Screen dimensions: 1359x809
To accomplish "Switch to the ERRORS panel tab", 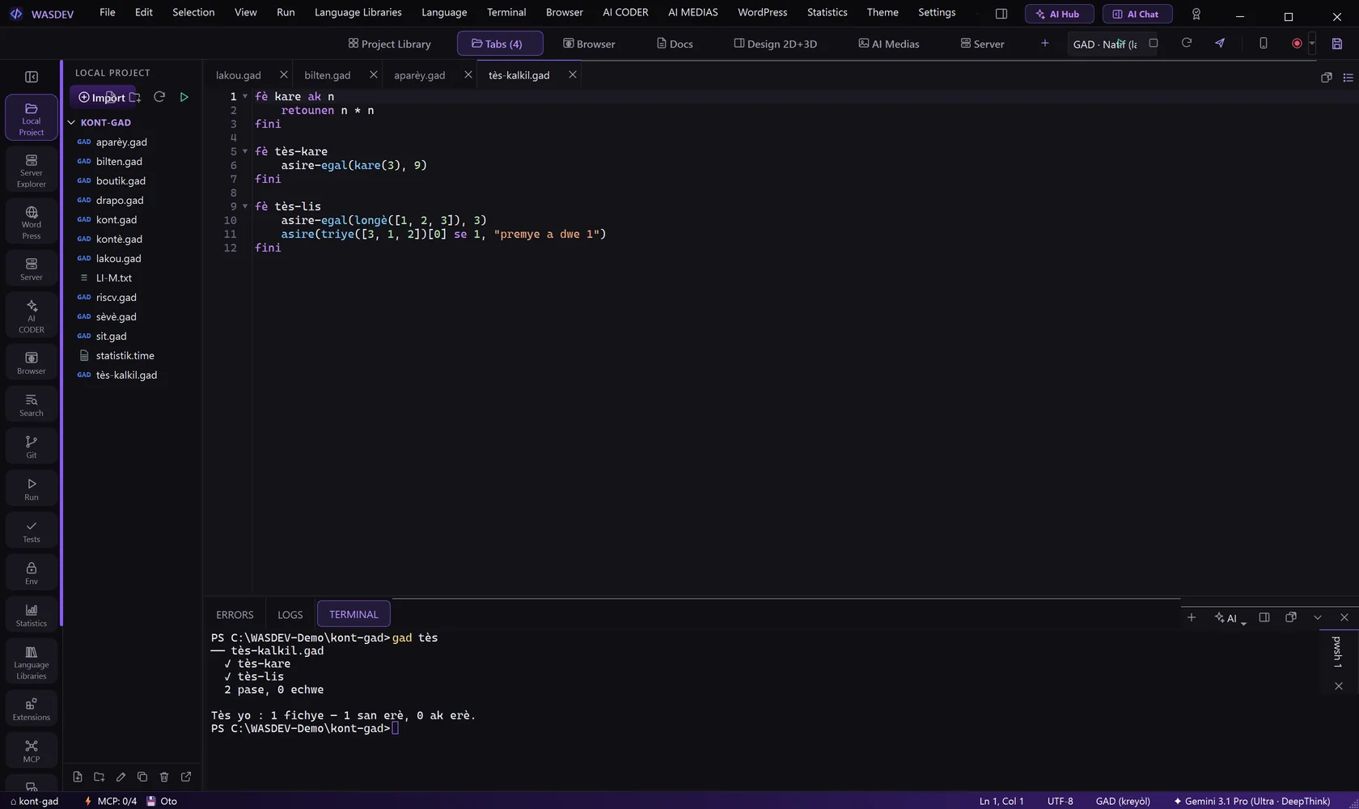I will (235, 615).
